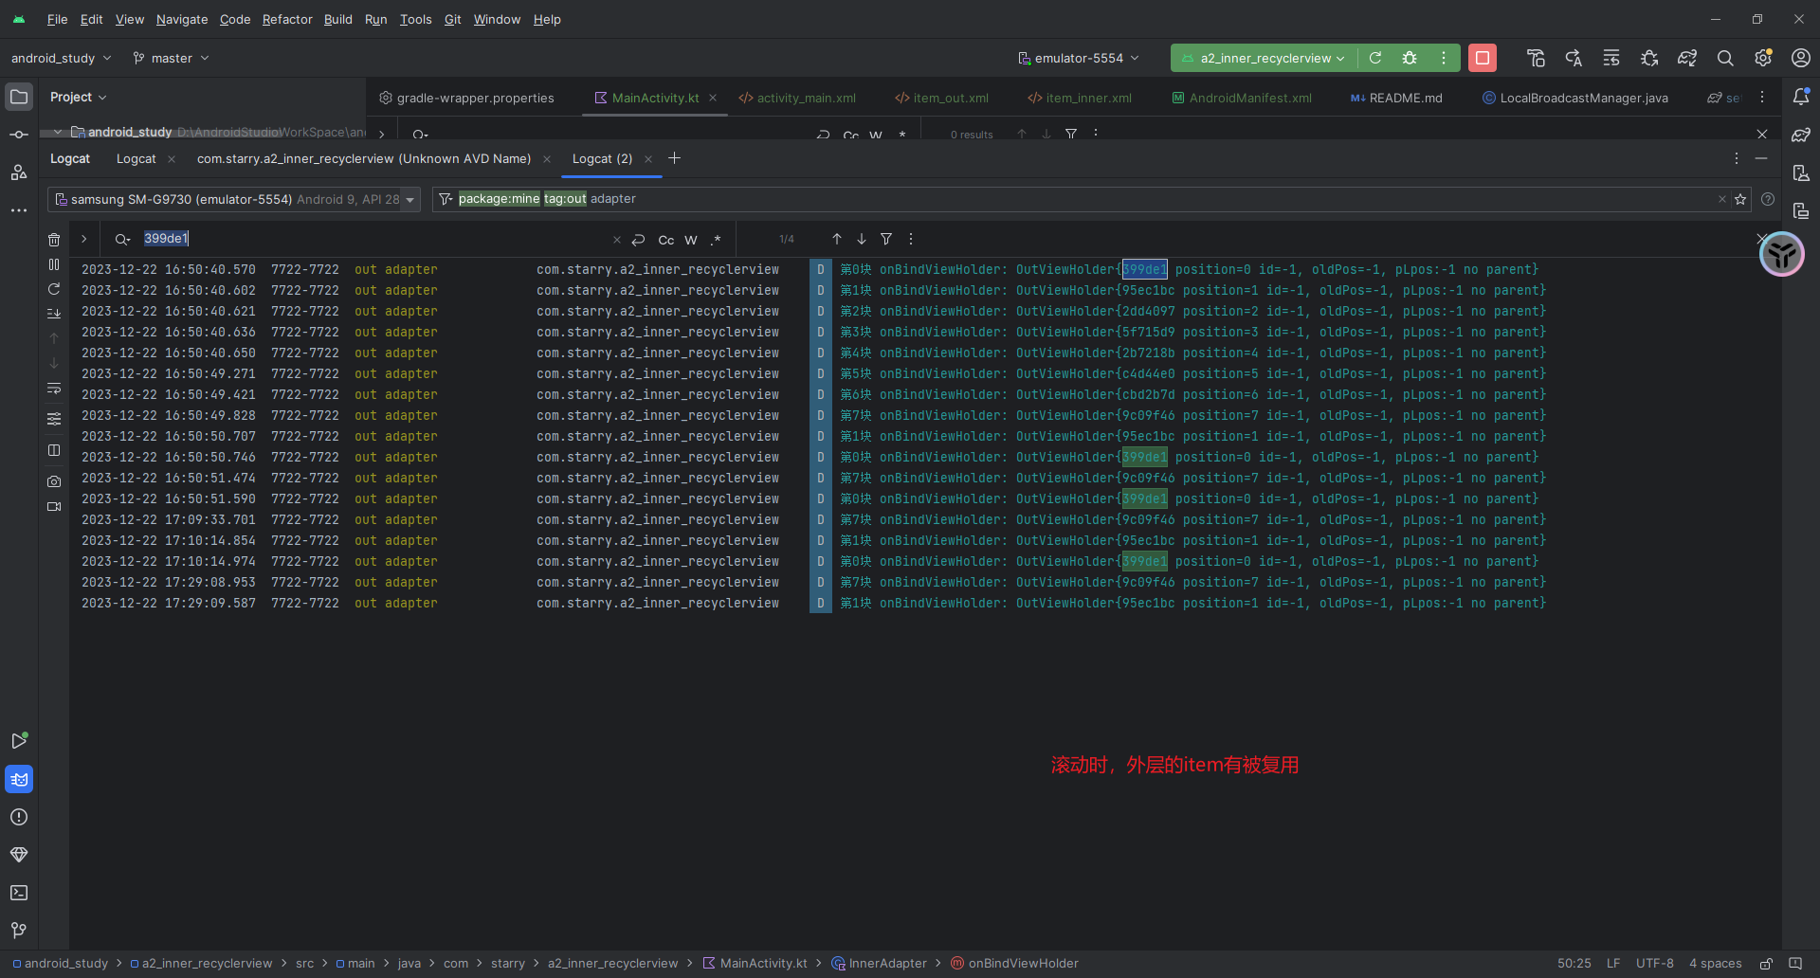1820x978 pixels.
Task: Open logcat filter help icon
Action: (x=1767, y=199)
